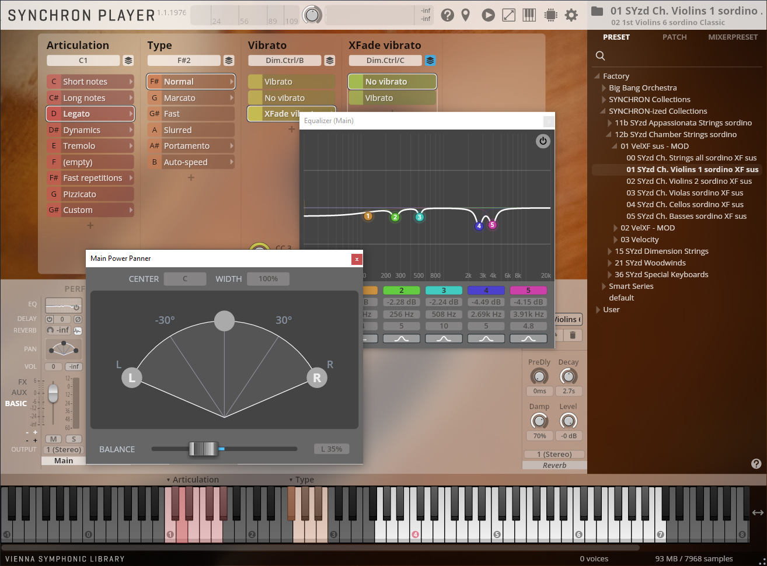This screenshot has width=767, height=566.
Task: Click layers icon next to Vibrato Dim.Ctrl/B
Action: tap(330, 60)
